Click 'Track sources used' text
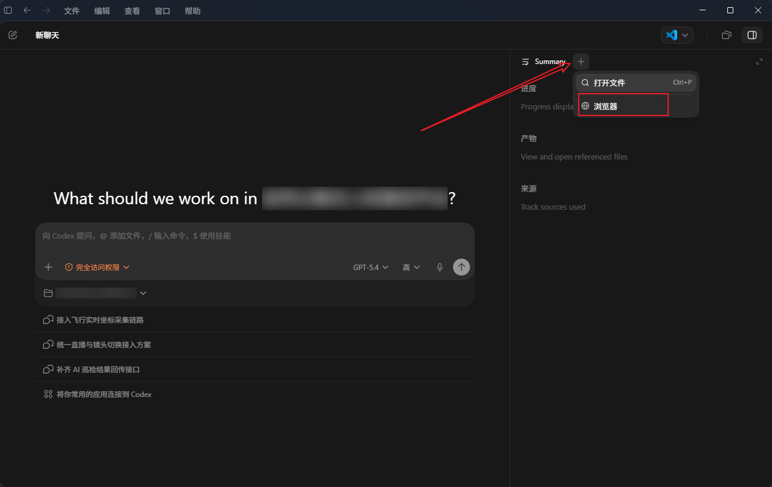Screen dimensions: 772x487 point(553,207)
